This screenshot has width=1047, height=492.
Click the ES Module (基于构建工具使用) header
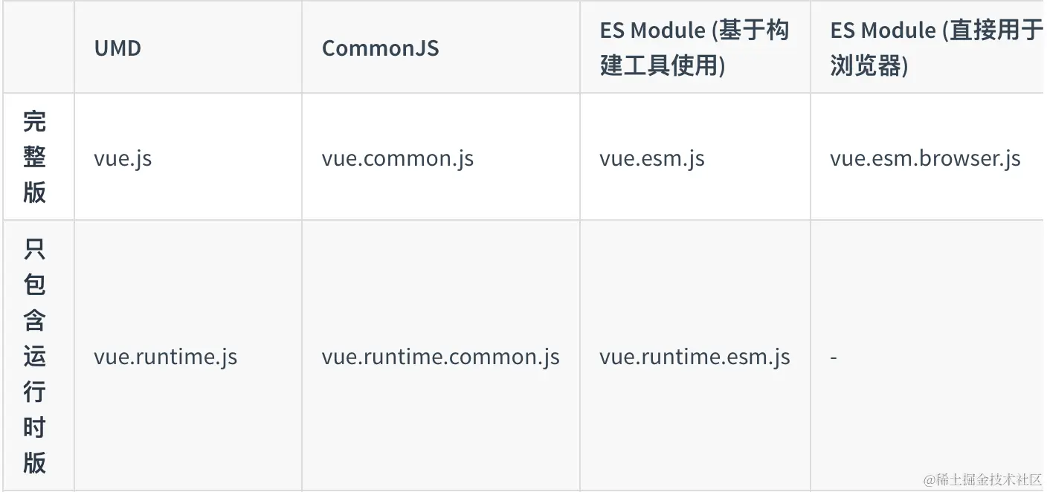[x=694, y=48]
